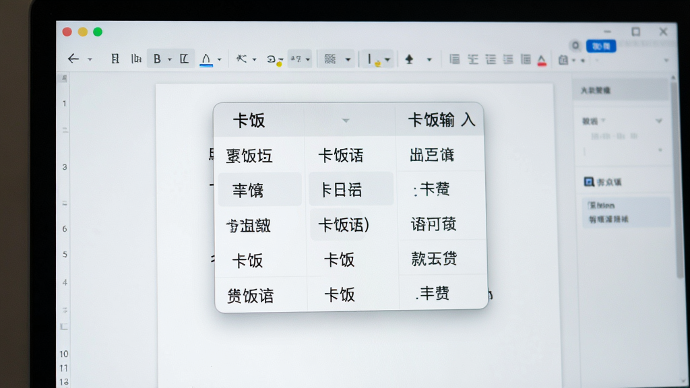Choose candidate 卡饭话) with closing parenthesis
This screenshot has width=690, height=388.
click(x=344, y=225)
